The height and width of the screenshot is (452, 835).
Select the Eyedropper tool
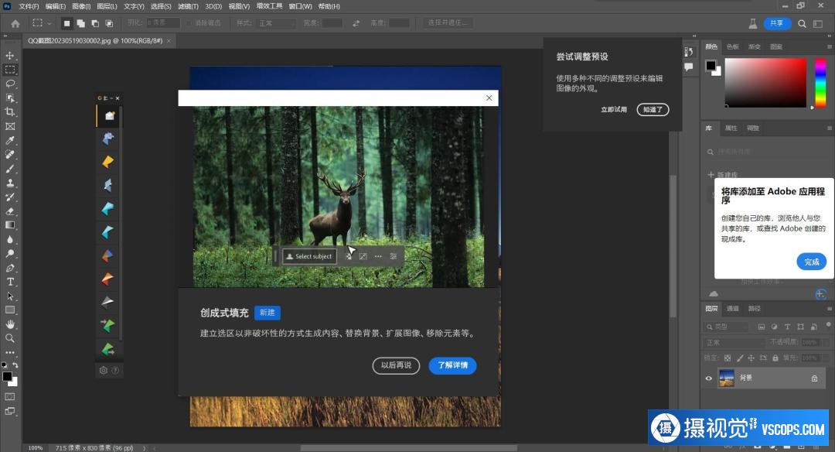point(9,141)
